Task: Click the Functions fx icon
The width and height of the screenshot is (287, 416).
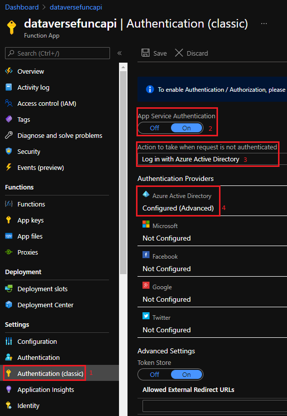Action: 8,204
